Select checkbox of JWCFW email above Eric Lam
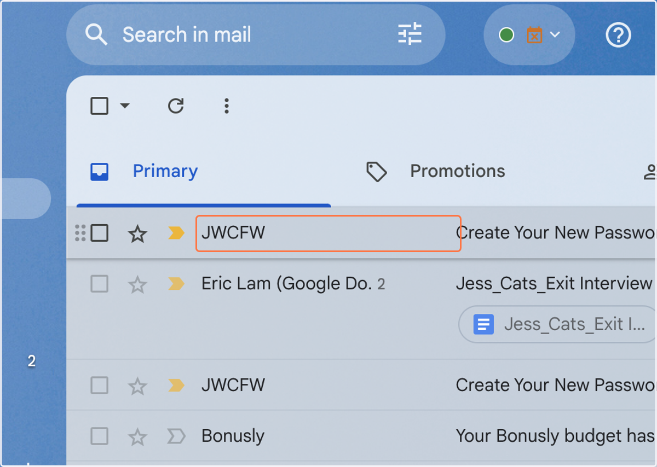The height and width of the screenshot is (467, 657). [99, 234]
